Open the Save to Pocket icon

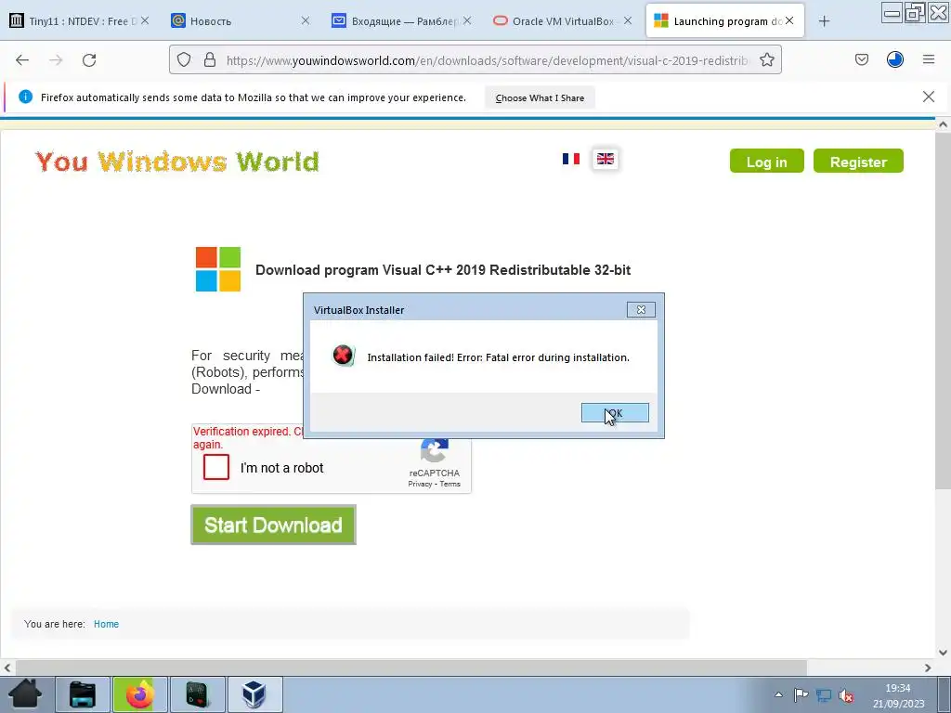(862, 59)
